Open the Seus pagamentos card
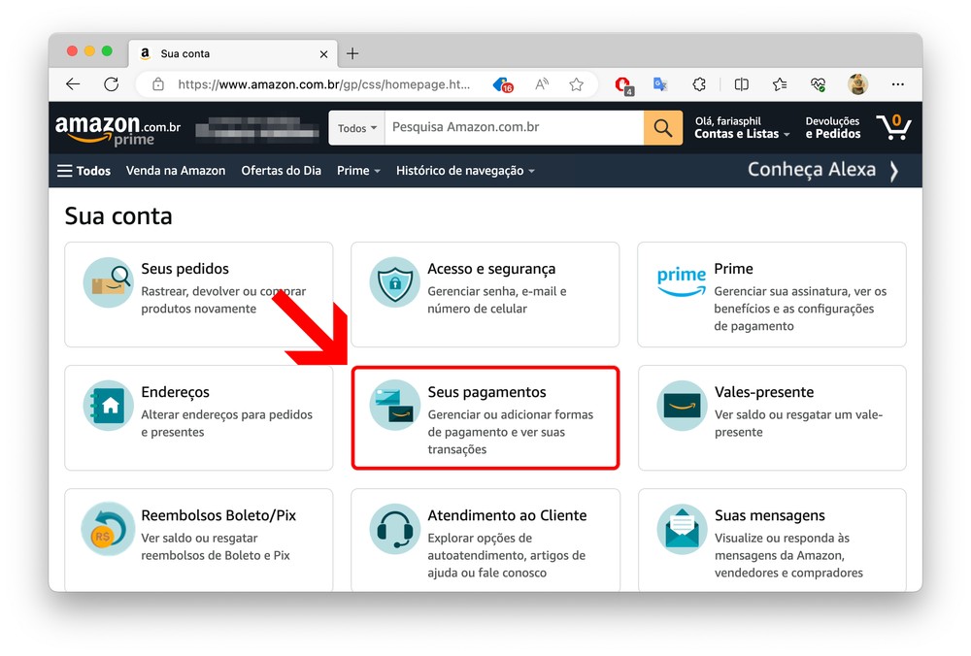 click(x=485, y=418)
